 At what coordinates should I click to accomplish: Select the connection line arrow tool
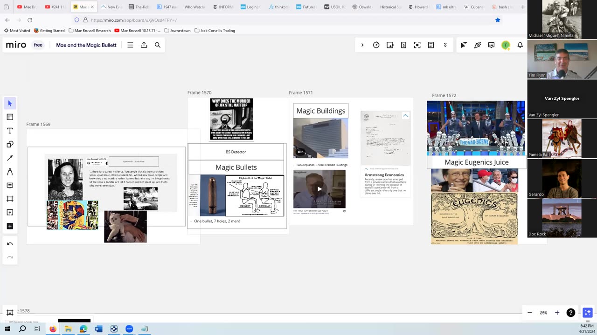(x=10, y=158)
